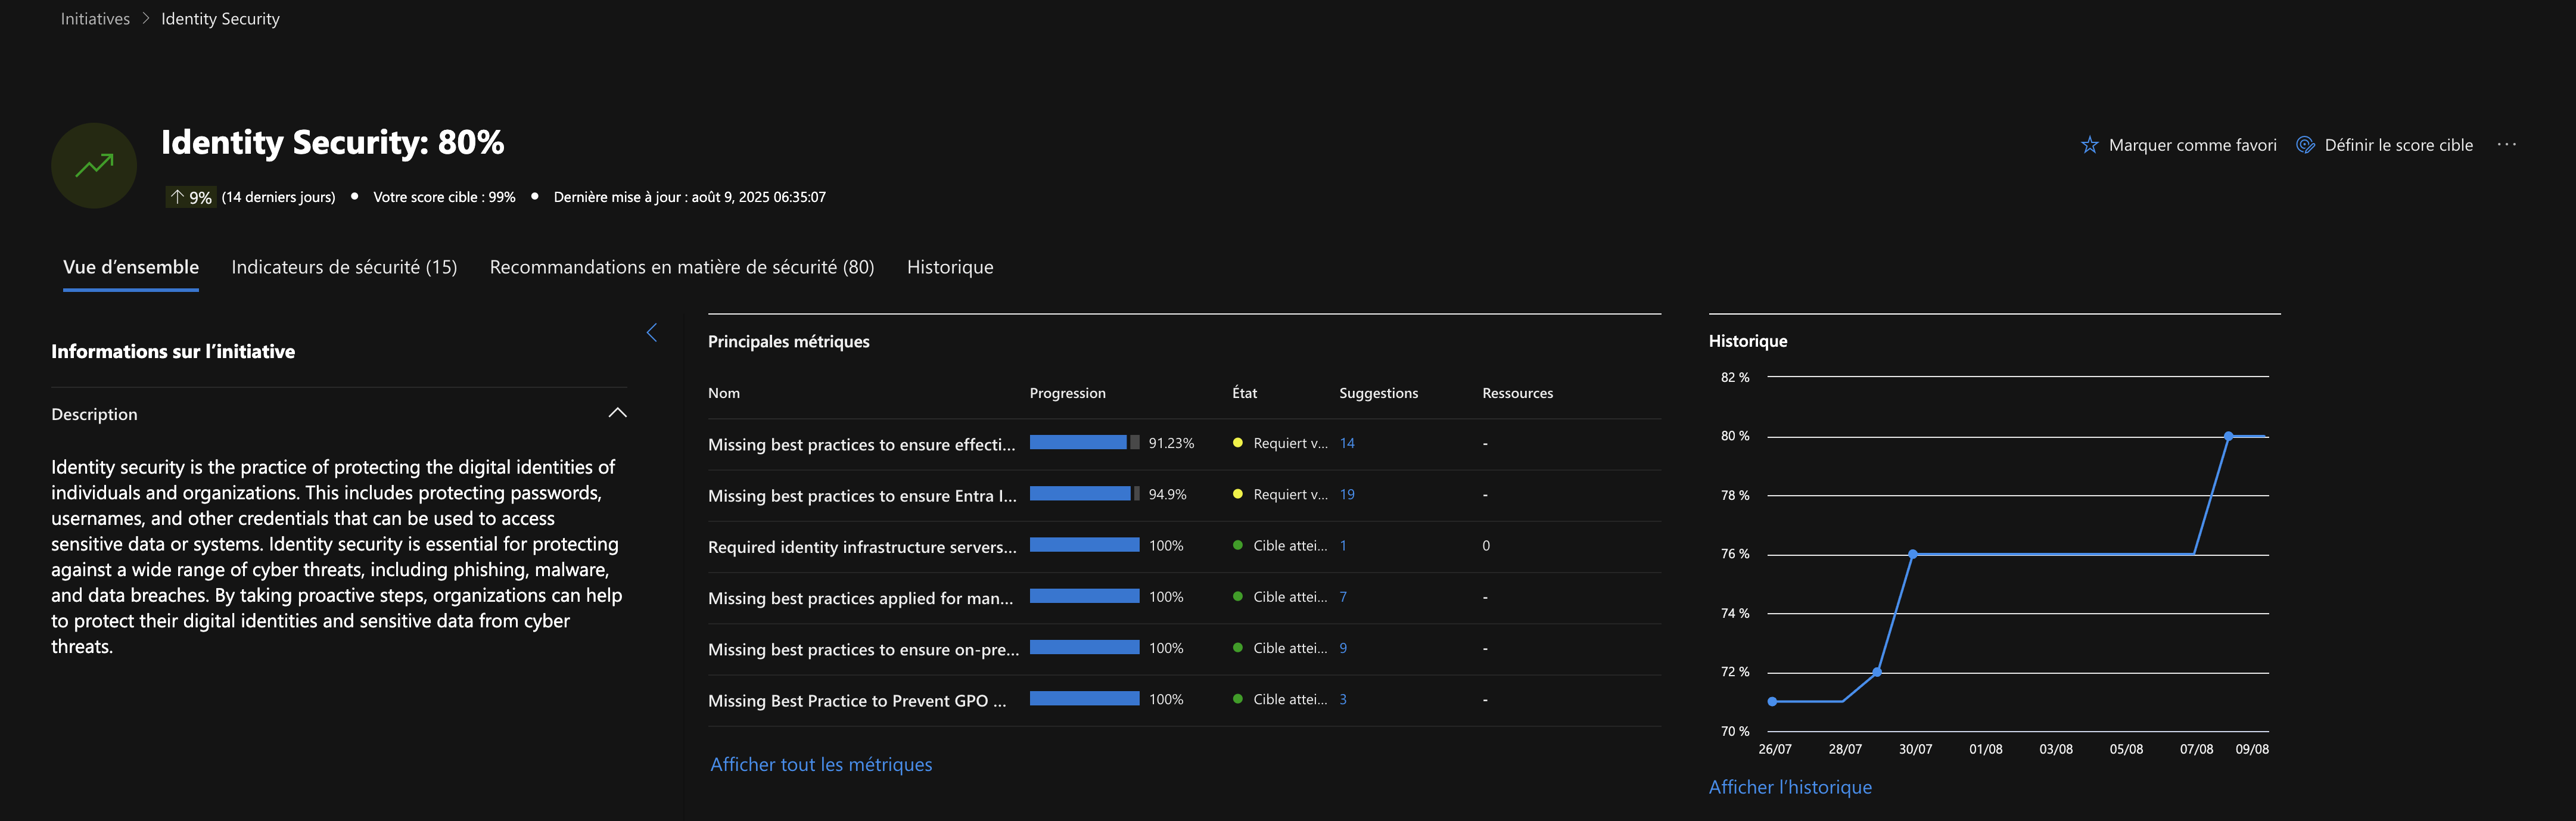Switch to Indicateurs de sécurité (15) tab
This screenshot has height=821, width=2576.
[x=344, y=267]
